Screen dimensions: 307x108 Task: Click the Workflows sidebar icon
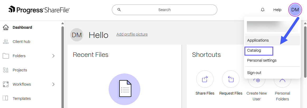(6, 84)
